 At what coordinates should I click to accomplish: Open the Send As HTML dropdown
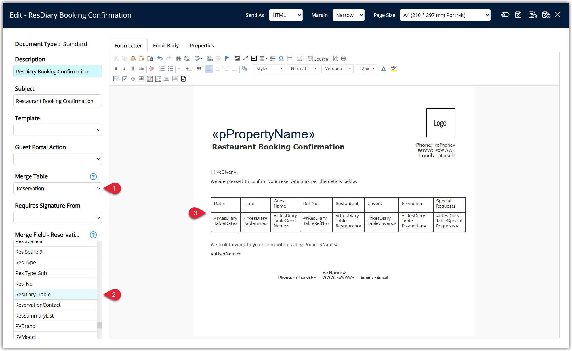point(286,15)
